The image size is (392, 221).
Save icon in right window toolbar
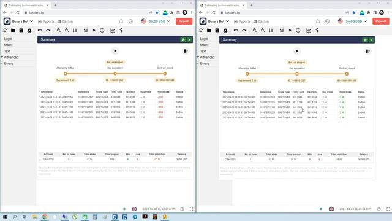(217, 30)
